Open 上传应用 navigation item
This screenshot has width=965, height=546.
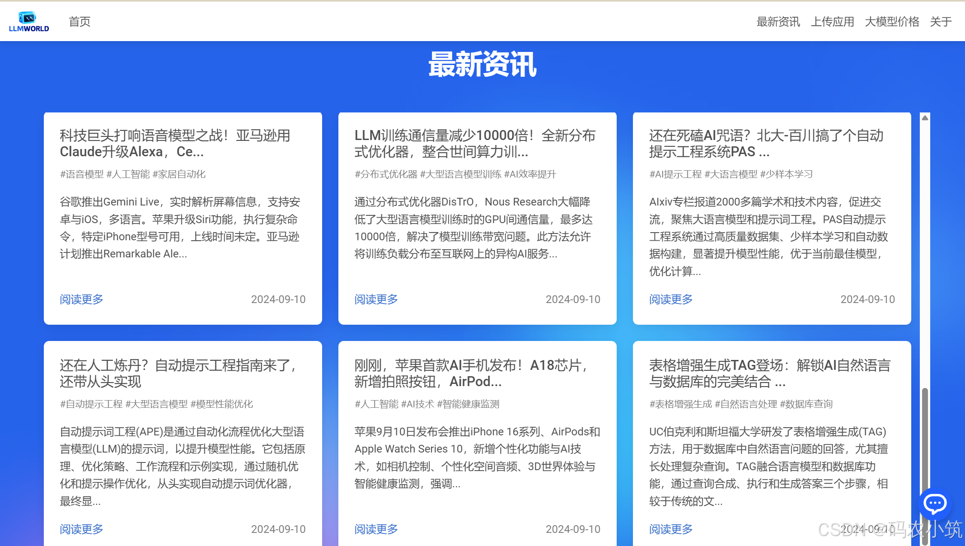[x=832, y=22]
